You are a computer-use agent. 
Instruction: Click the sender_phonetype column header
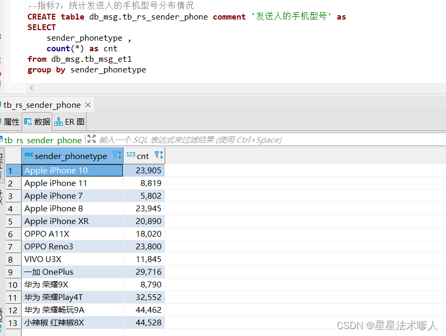tap(72, 156)
